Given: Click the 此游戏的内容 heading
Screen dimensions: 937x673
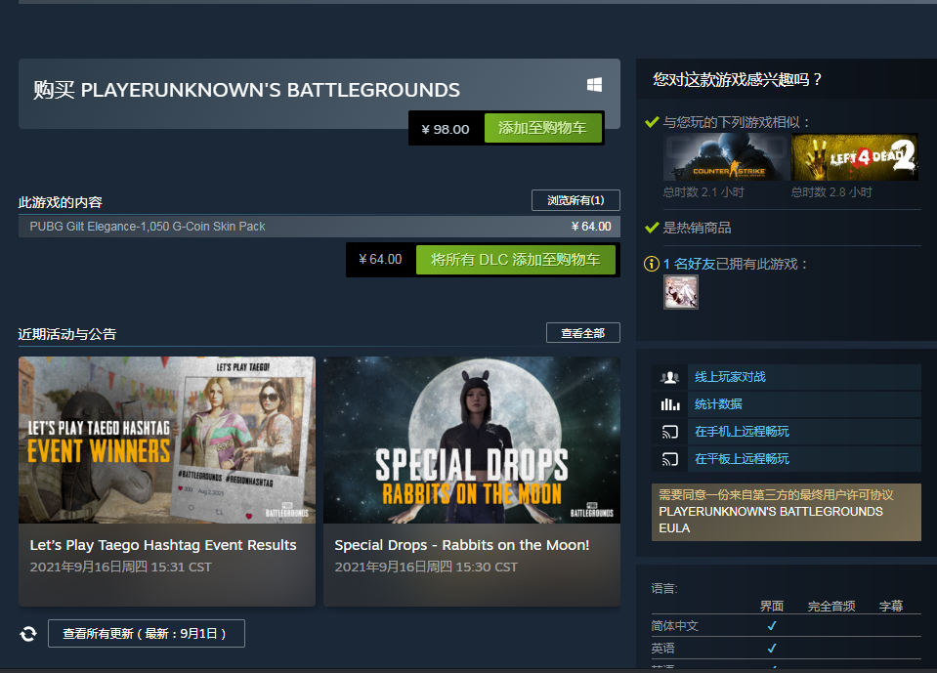Looking at the screenshot, I should [x=61, y=202].
